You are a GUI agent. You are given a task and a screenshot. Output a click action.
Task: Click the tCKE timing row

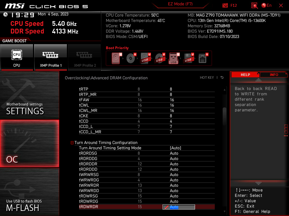(x=147, y=116)
